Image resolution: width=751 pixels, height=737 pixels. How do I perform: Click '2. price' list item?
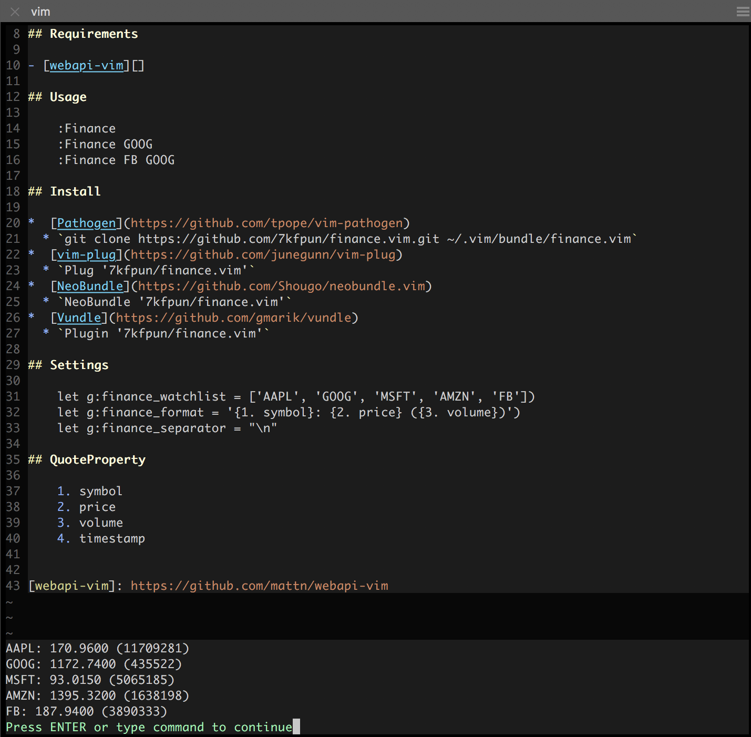coord(87,507)
